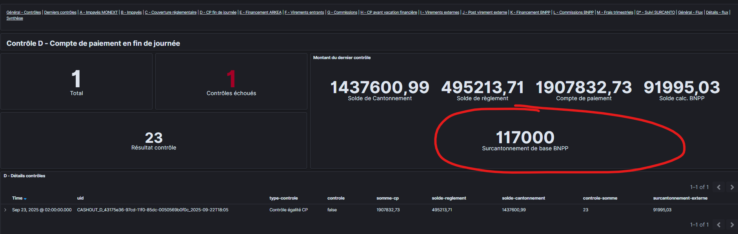Click the CASHOUT_D uid cell

[153, 210]
